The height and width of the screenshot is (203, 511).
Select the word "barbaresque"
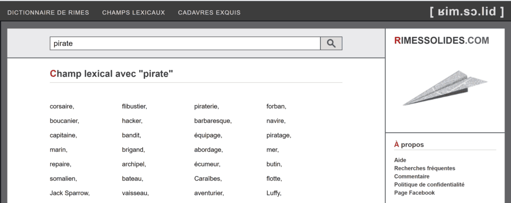click(212, 121)
